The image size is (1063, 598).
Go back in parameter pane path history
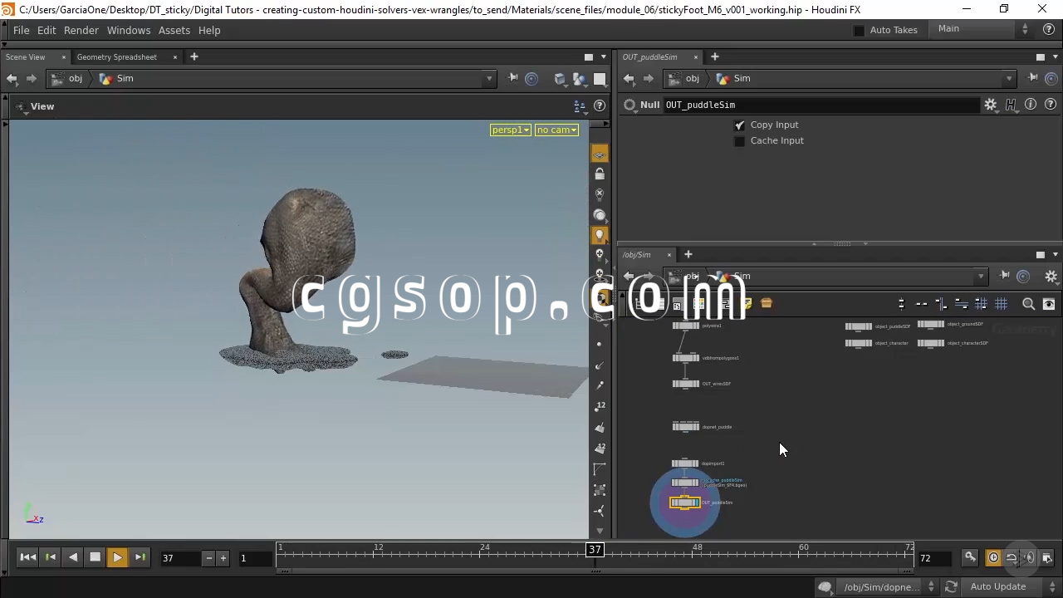click(x=629, y=79)
